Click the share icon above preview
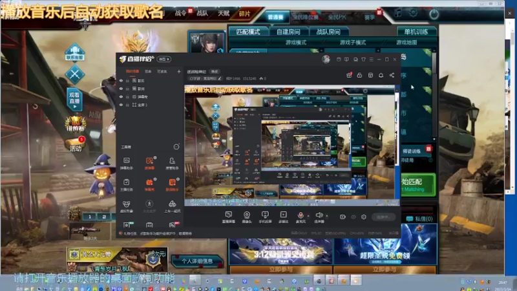The height and width of the screenshot is (291, 517). 392,75
